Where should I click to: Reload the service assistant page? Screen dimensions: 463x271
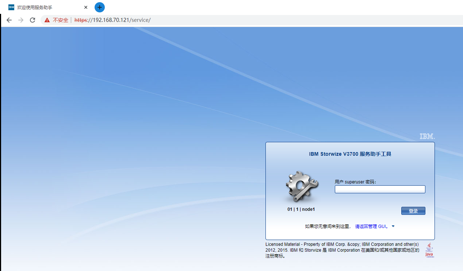click(32, 20)
